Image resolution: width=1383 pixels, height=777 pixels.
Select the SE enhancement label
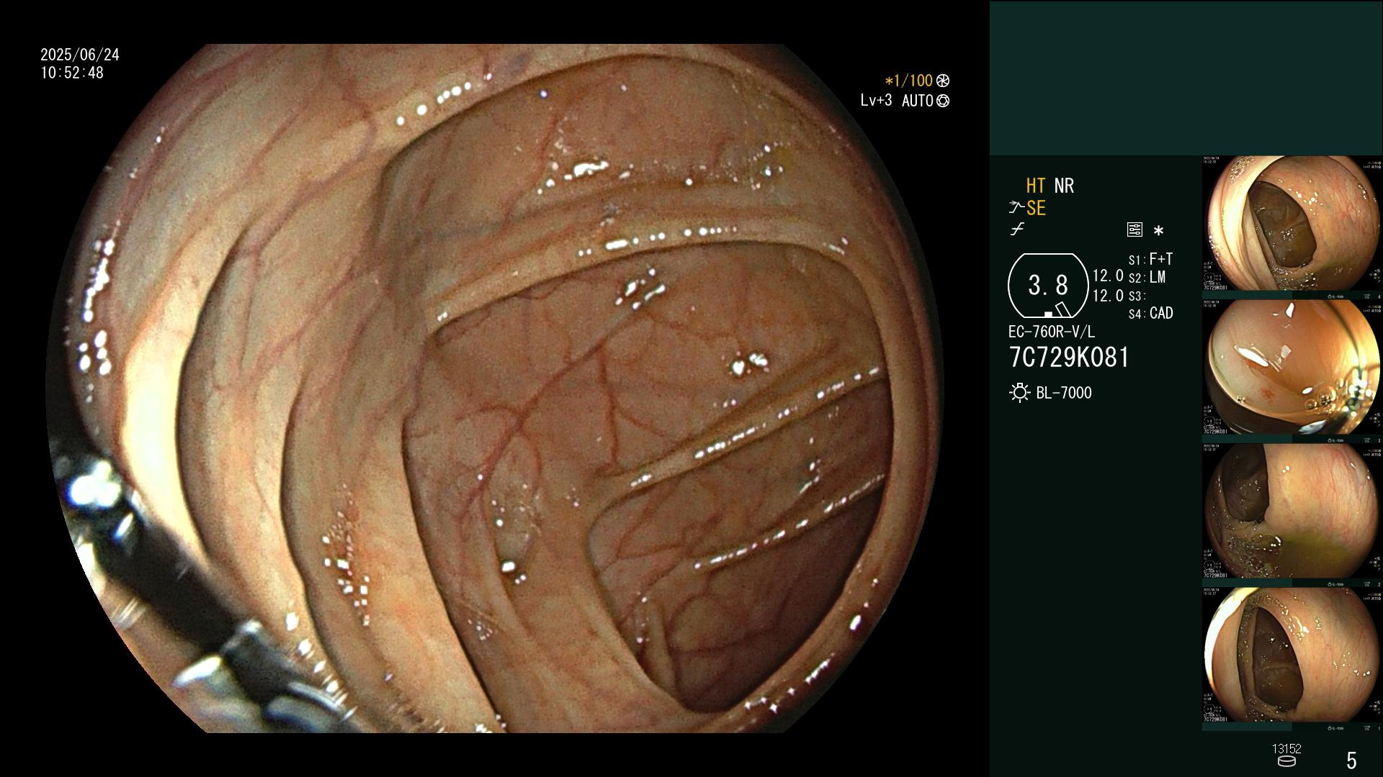coord(1036,209)
